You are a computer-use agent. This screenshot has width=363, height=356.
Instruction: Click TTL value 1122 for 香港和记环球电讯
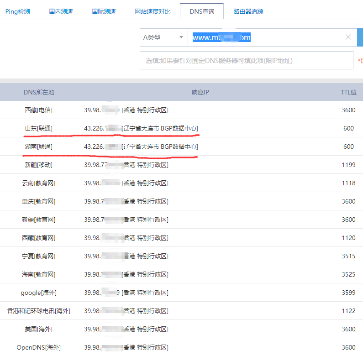point(348,311)
